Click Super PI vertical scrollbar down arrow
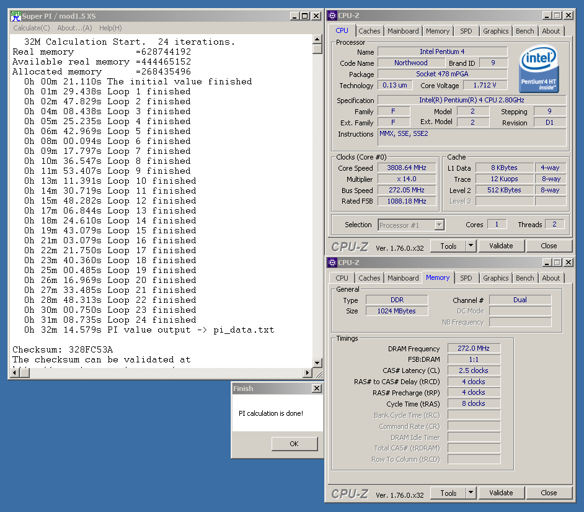Viewport: 584px width, 512px height. pos(317,363)
